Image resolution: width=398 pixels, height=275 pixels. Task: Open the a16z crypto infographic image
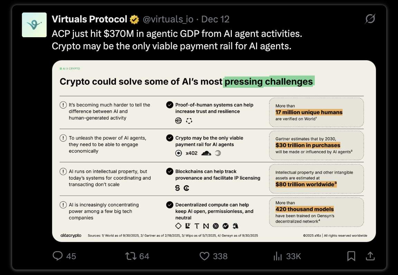214,151
